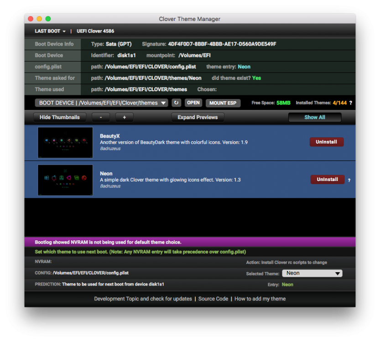Increase thumbnail size with plus button
Screen dimensions: 380x342
pyautogui.click(x=125, y=117)
